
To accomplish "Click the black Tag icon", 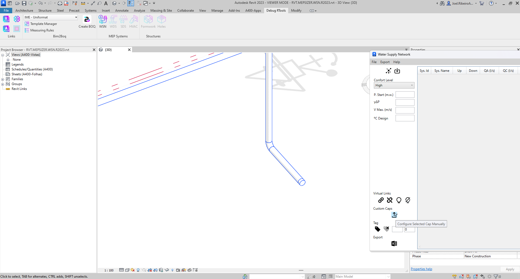I will (377, 229).
